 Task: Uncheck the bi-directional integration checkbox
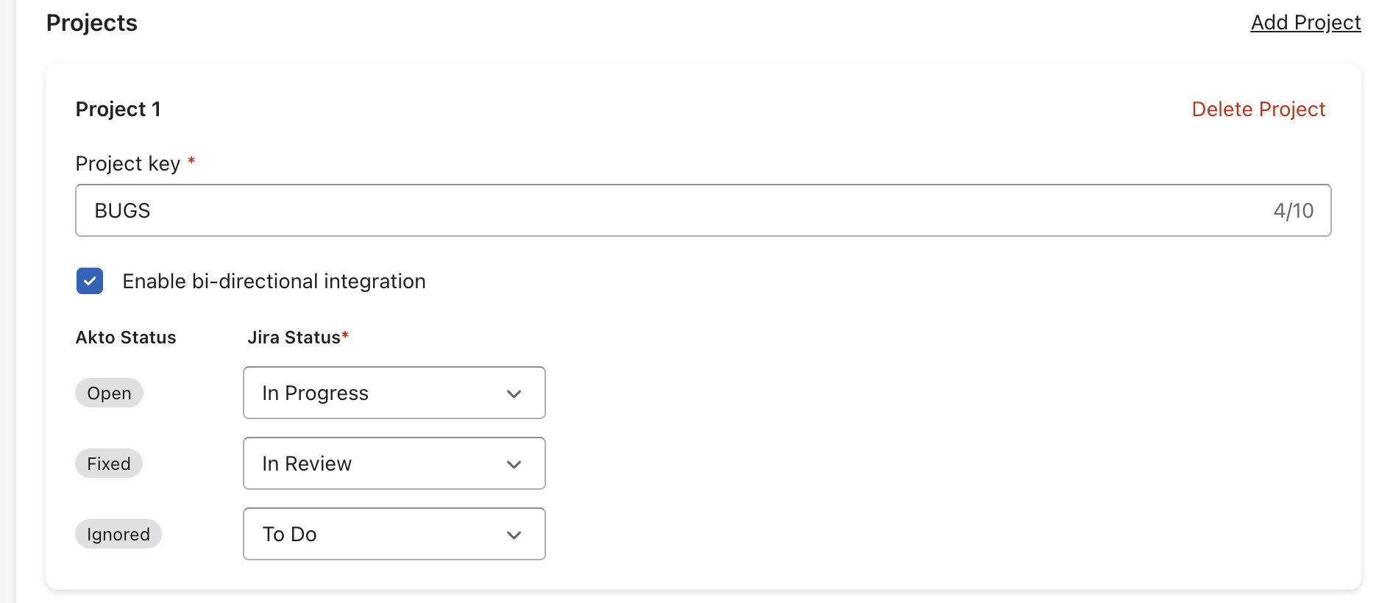click(x=90, y=281)
